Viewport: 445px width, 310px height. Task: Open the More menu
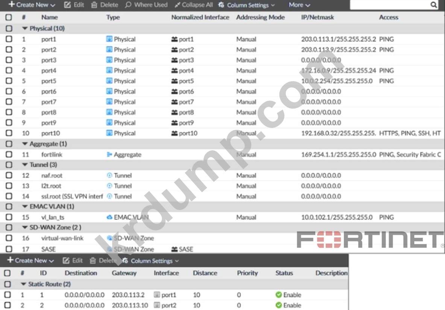coord(299,5)
